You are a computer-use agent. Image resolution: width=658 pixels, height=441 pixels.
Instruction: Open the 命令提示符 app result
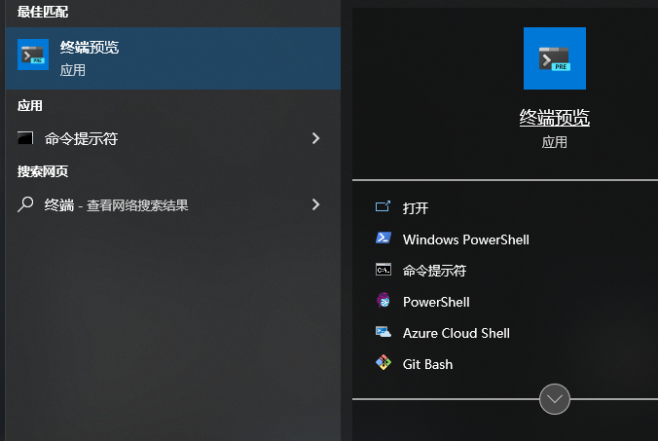(x=173, y=138)
